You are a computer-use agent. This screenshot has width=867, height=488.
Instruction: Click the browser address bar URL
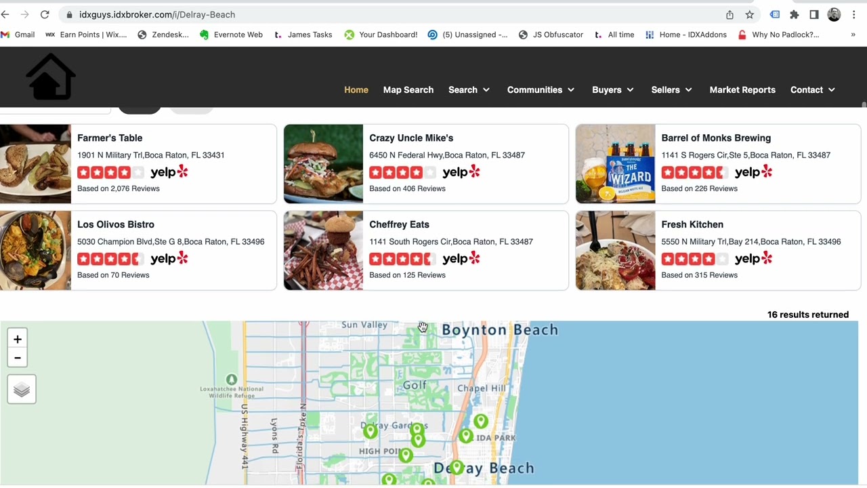click(157, 14)
